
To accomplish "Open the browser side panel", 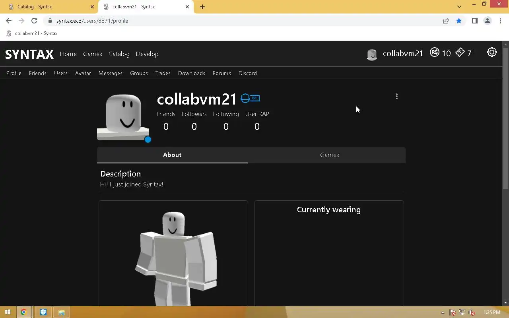I will (x=474, y=21).
